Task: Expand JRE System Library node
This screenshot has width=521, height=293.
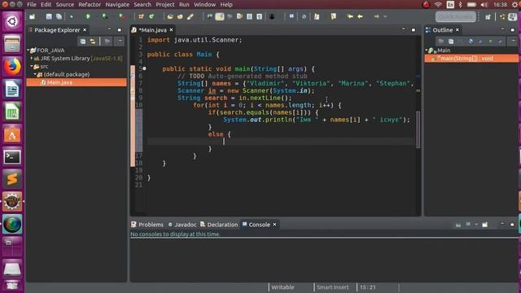Action: coord(32,58)
